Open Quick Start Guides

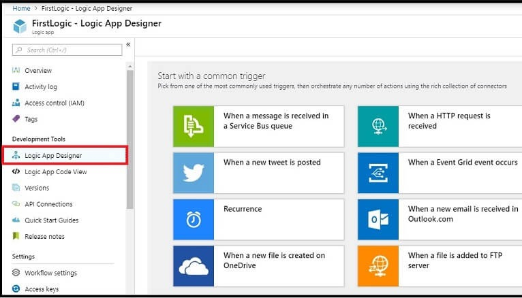coord(52,220)
